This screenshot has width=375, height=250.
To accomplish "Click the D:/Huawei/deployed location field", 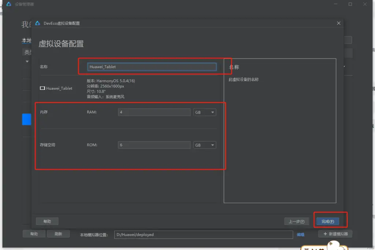I will pyautogui.click(x=203, y=235).
